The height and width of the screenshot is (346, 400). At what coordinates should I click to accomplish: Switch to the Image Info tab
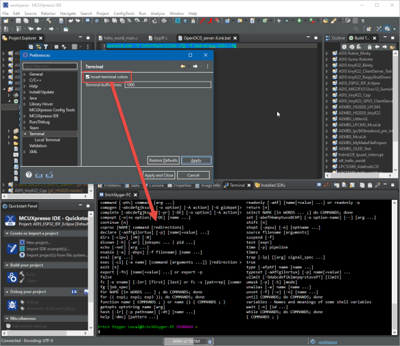208,185
